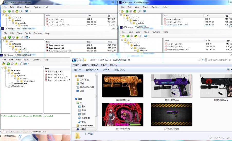Open 工具(T) menu in Explorer
Screen dimensions: 232x141
(104, 65)
